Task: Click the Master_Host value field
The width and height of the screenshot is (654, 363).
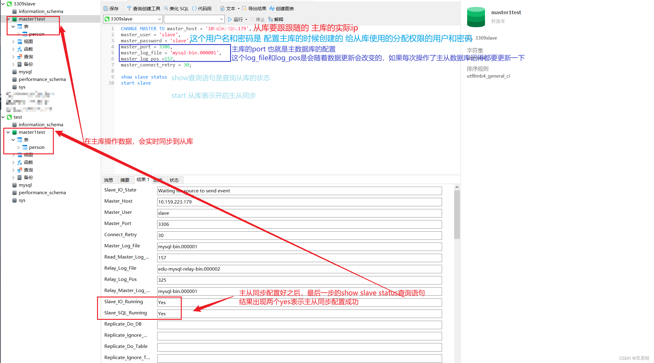Action: point(299,202)
